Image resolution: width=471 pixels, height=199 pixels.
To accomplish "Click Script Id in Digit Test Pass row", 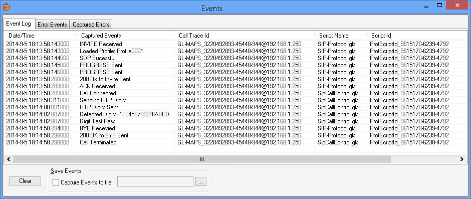I will (409, 121).
